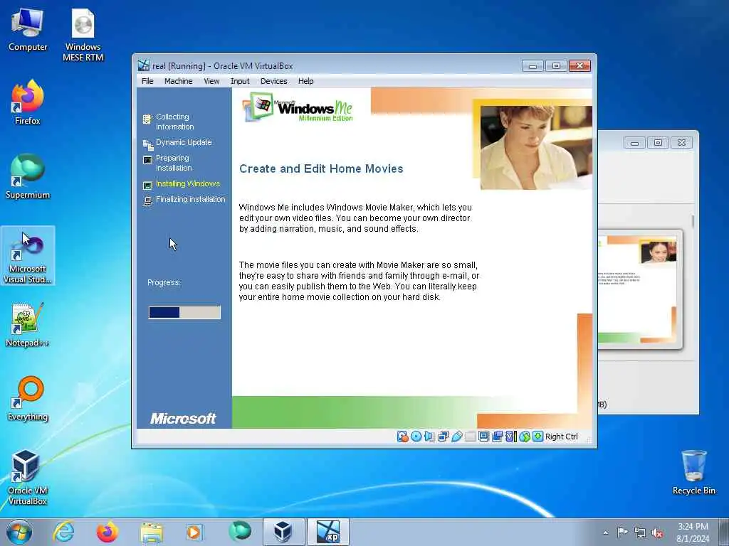This screenshot has width=729, height=546.
Task: Minimize the 'real [Running]' VirtualBox window
Action: [x=533, y=66]
